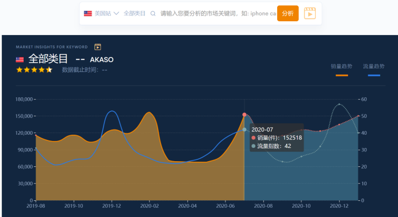Click the MARKET INSIGHTS FOR KEYWORD label
Screen dimensions: 398x217
pos(52,47)
